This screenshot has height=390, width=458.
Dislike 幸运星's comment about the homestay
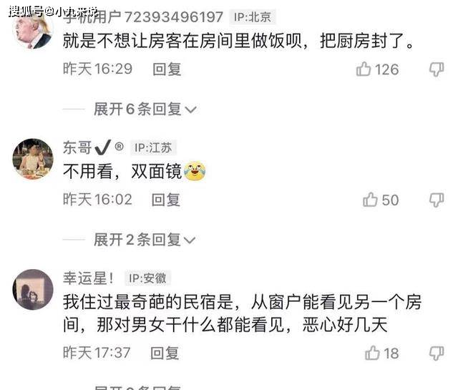[437, 354]
